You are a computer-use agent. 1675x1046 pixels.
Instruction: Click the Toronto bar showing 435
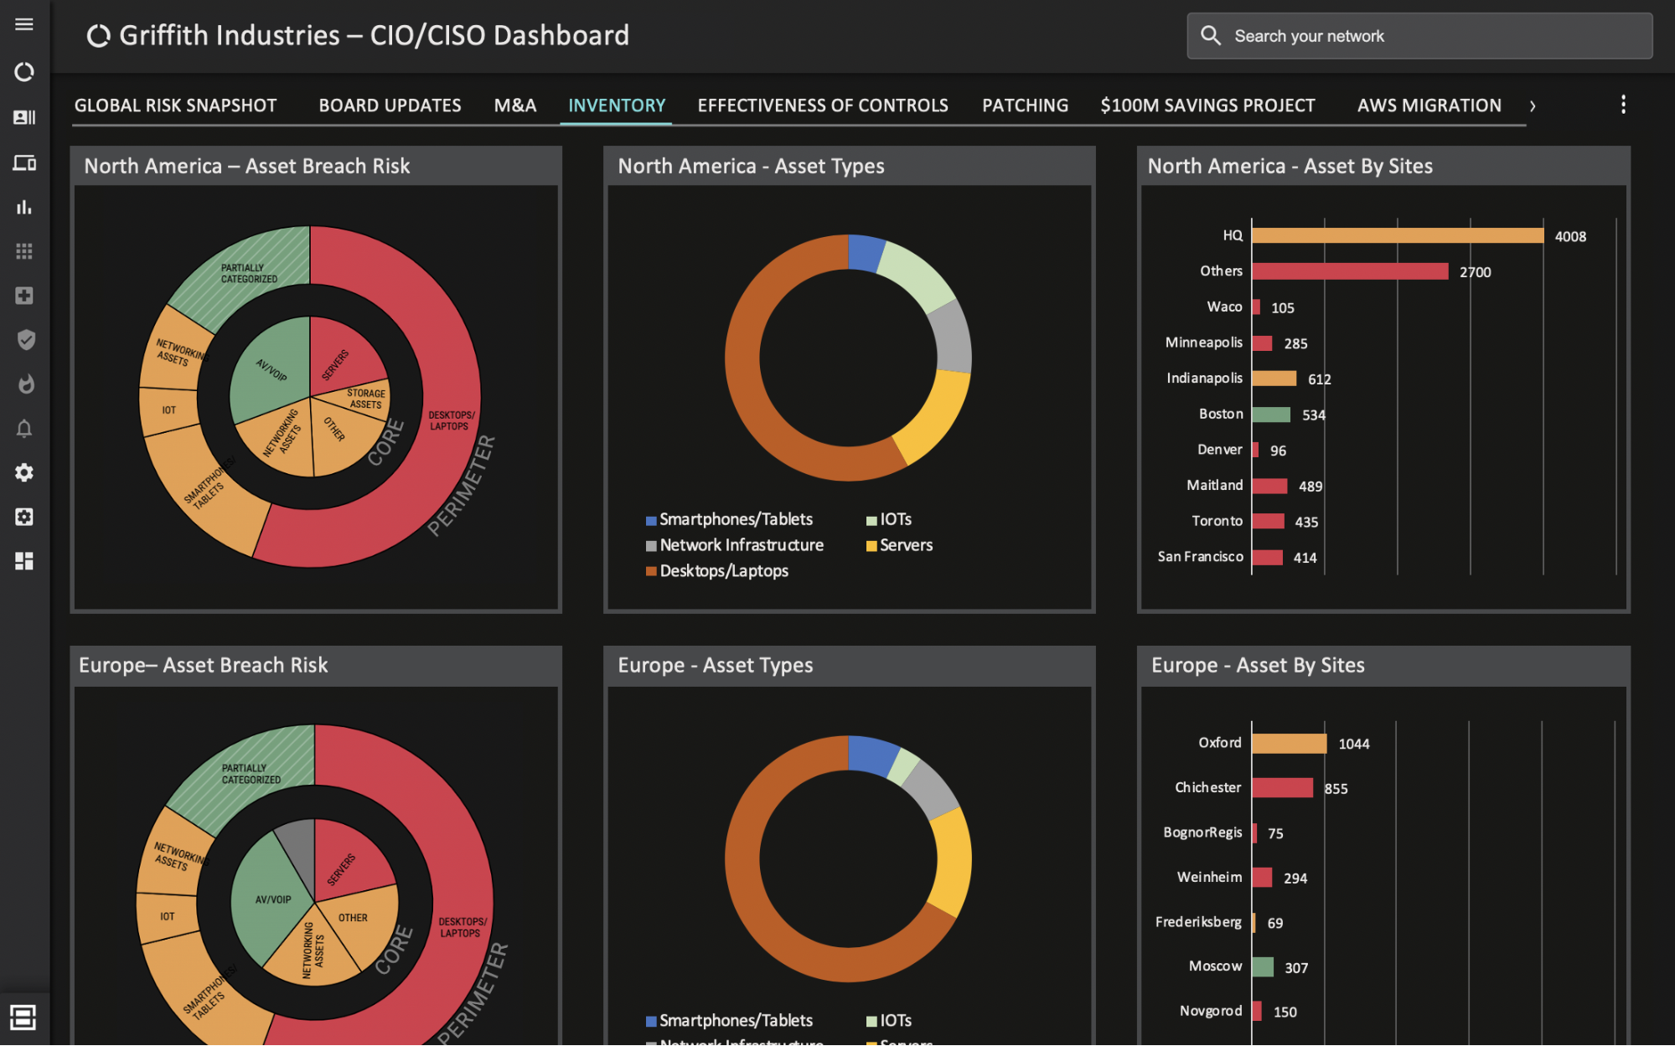1269,521
